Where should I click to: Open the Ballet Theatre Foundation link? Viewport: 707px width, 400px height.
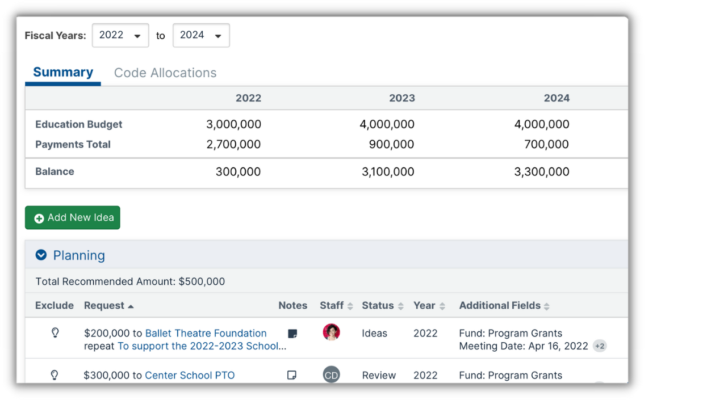click(206, 333)
